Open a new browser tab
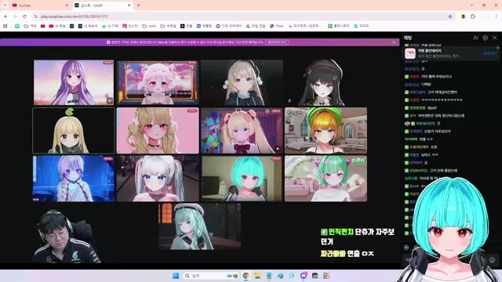Viewport: 502px width, 282px height. coord(138,5)
